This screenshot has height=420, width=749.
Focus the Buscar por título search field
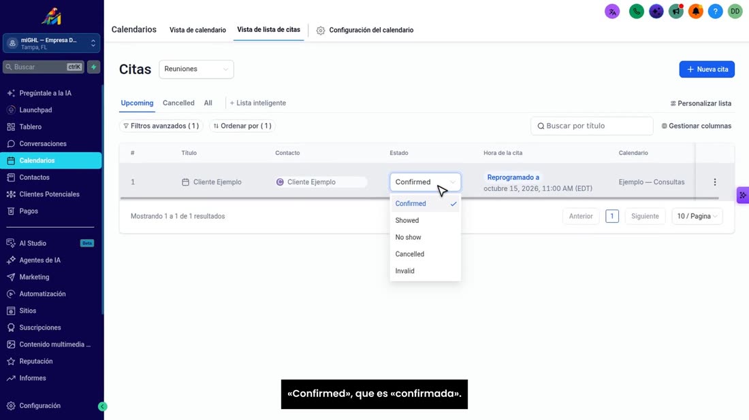click(x=592, y=126)
